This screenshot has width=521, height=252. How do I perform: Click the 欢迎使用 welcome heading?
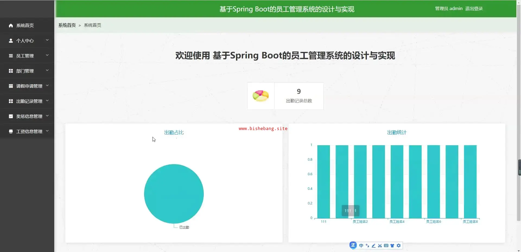point(285,55)
